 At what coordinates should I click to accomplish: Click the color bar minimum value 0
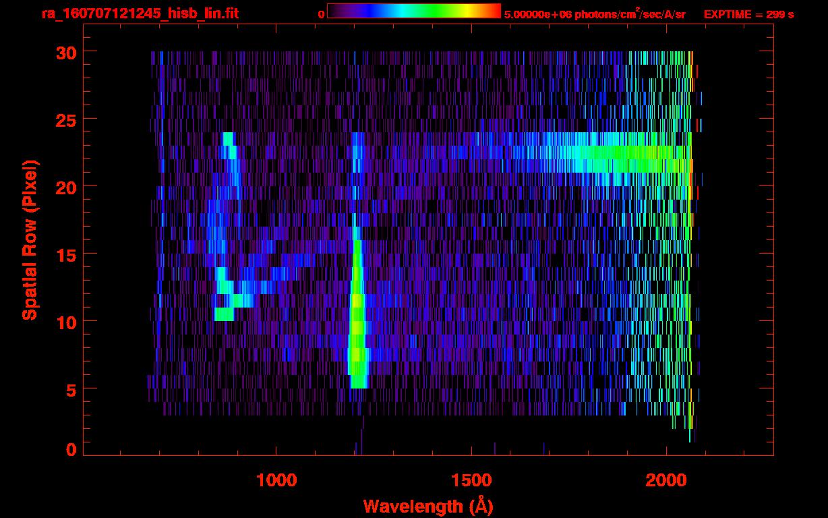click(322, 14)
